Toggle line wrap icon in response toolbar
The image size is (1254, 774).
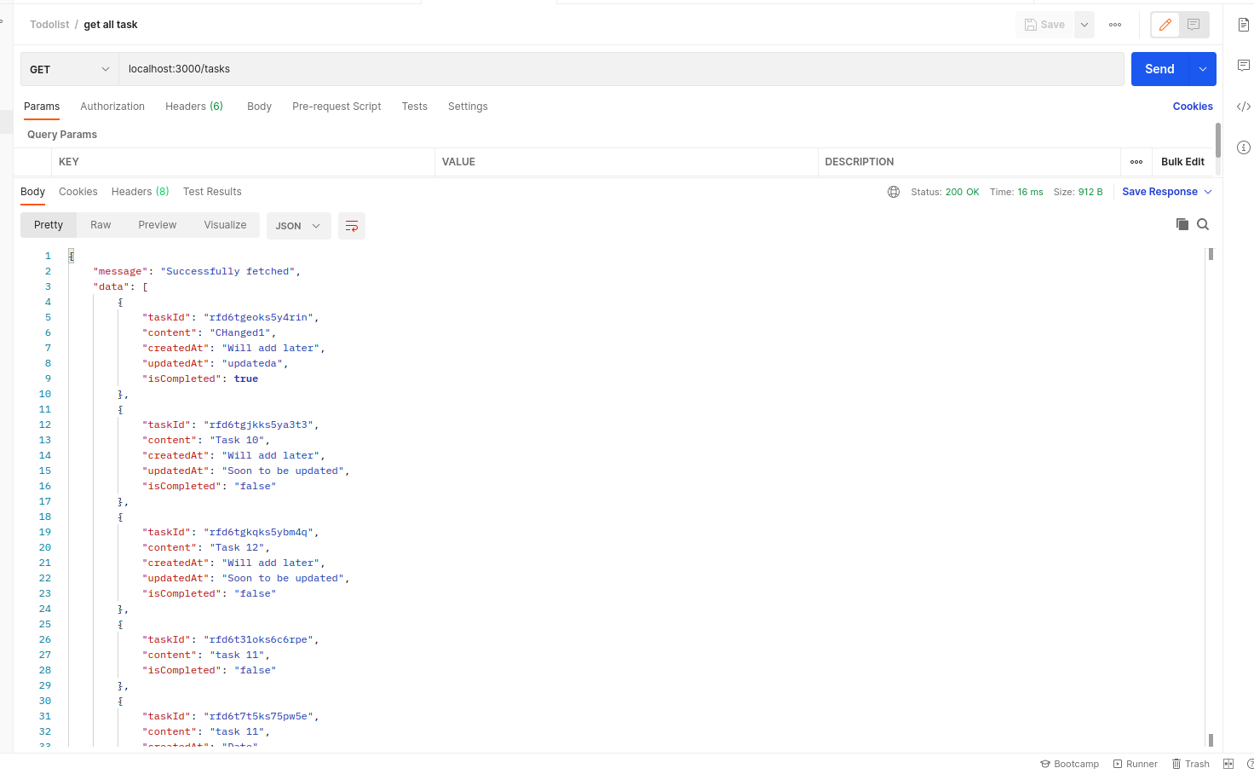pyautogui.click(x=352, y=226)
